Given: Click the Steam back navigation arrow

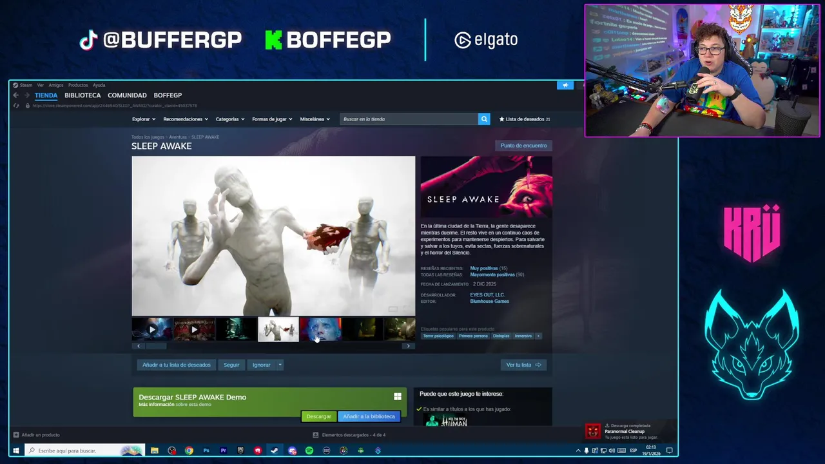Looking at the screenshot, I should tap(16, 95).
